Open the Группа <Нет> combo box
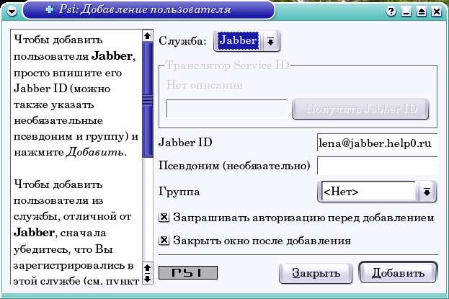Image resolution: width=449 pixels, height=299 pixels. pyautogui.click(x=377, y=192)
